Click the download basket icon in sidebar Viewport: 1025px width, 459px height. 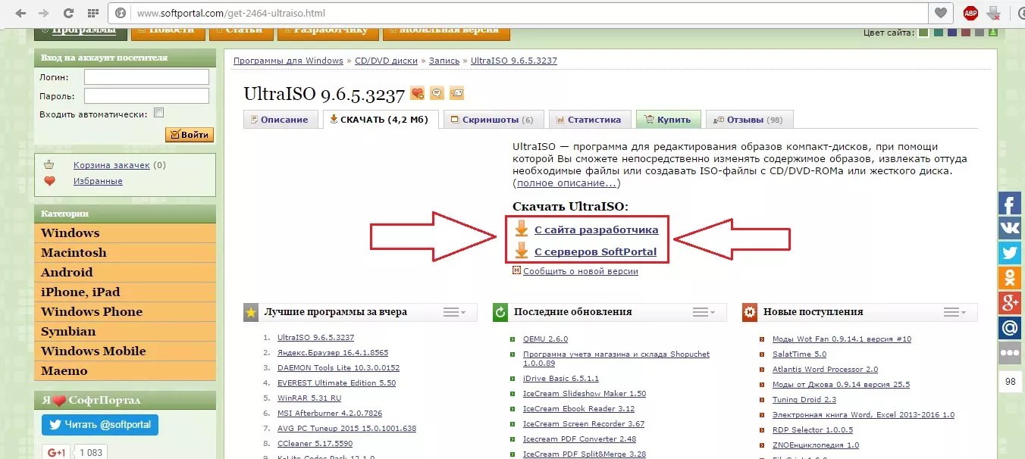[x=49, y=164]
